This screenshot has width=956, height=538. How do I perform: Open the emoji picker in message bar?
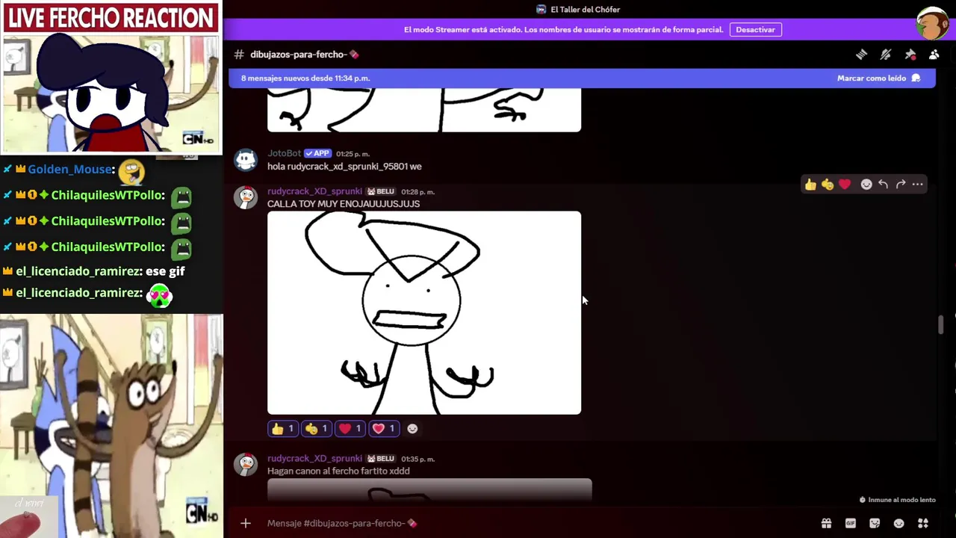[x=898, y=524]
